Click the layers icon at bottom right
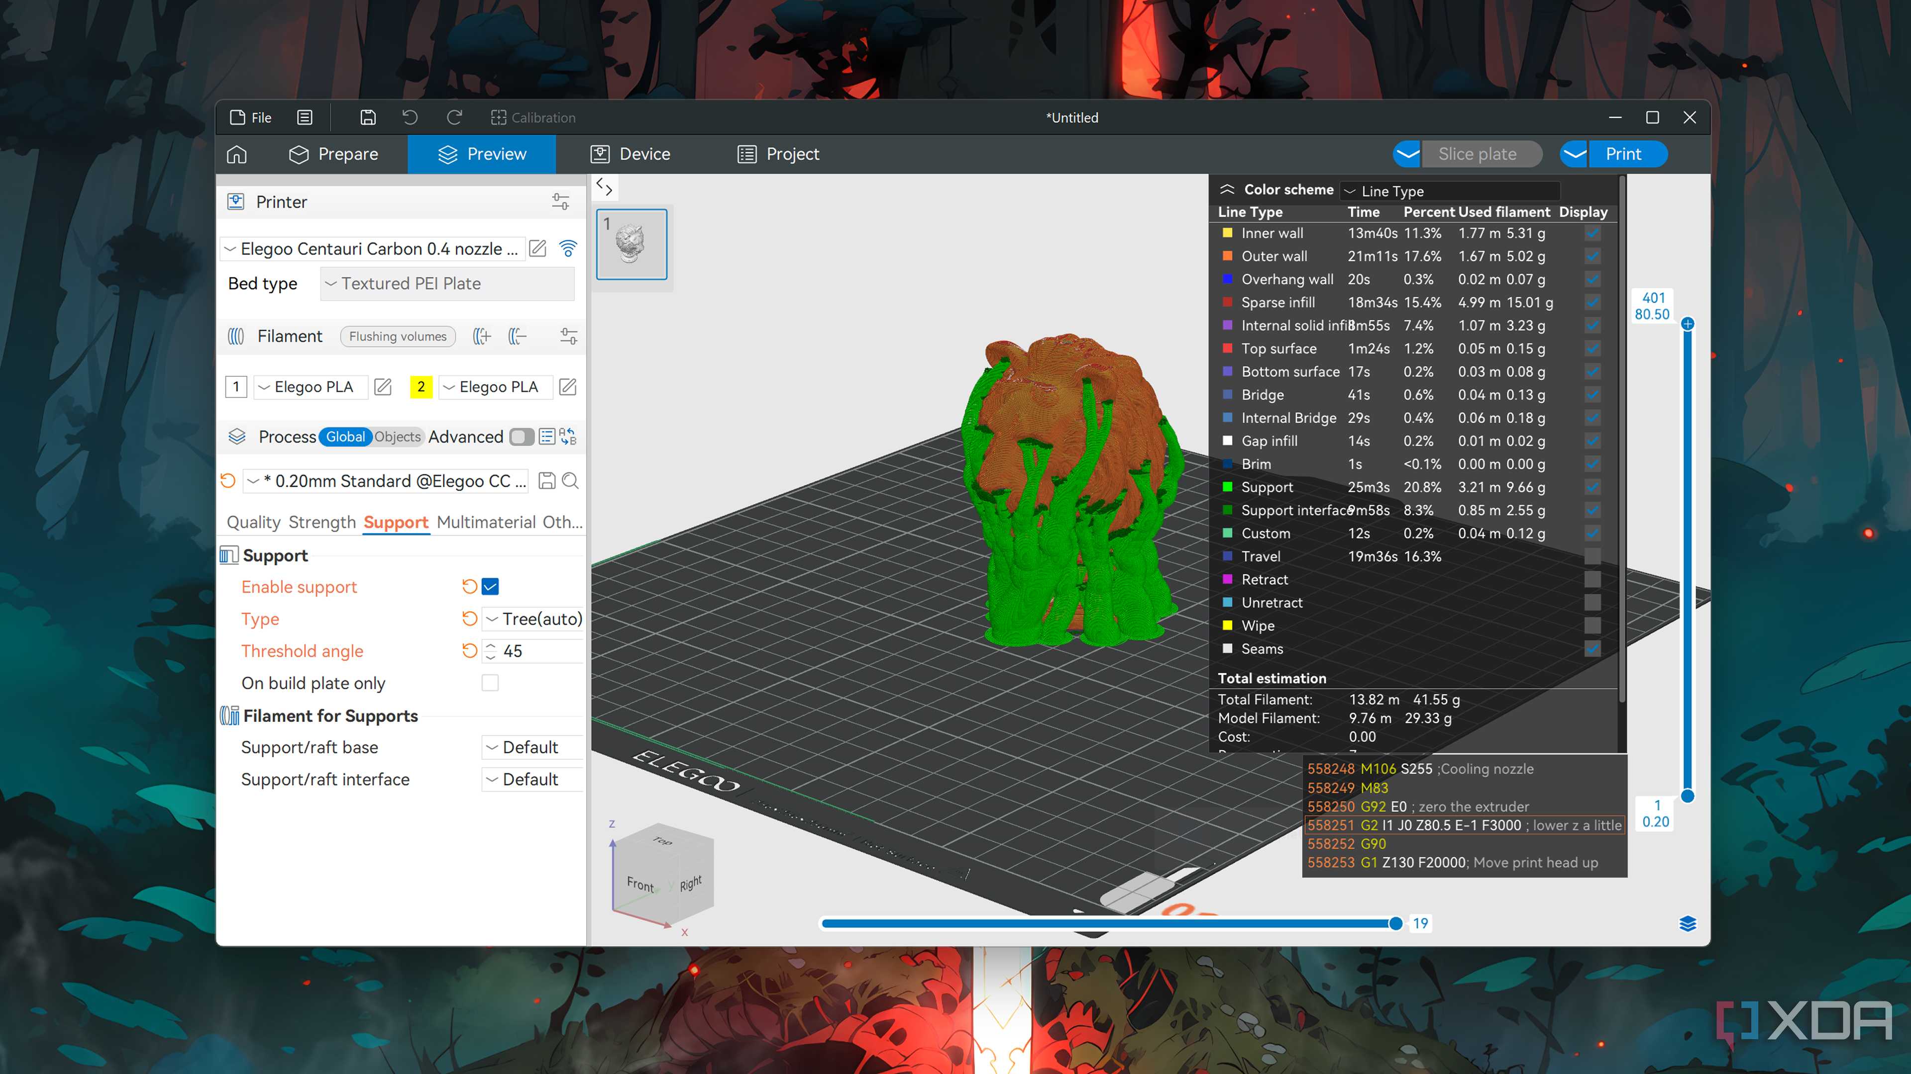1911x1074 pixels. pyautogui.click(x=1688, y=923)
